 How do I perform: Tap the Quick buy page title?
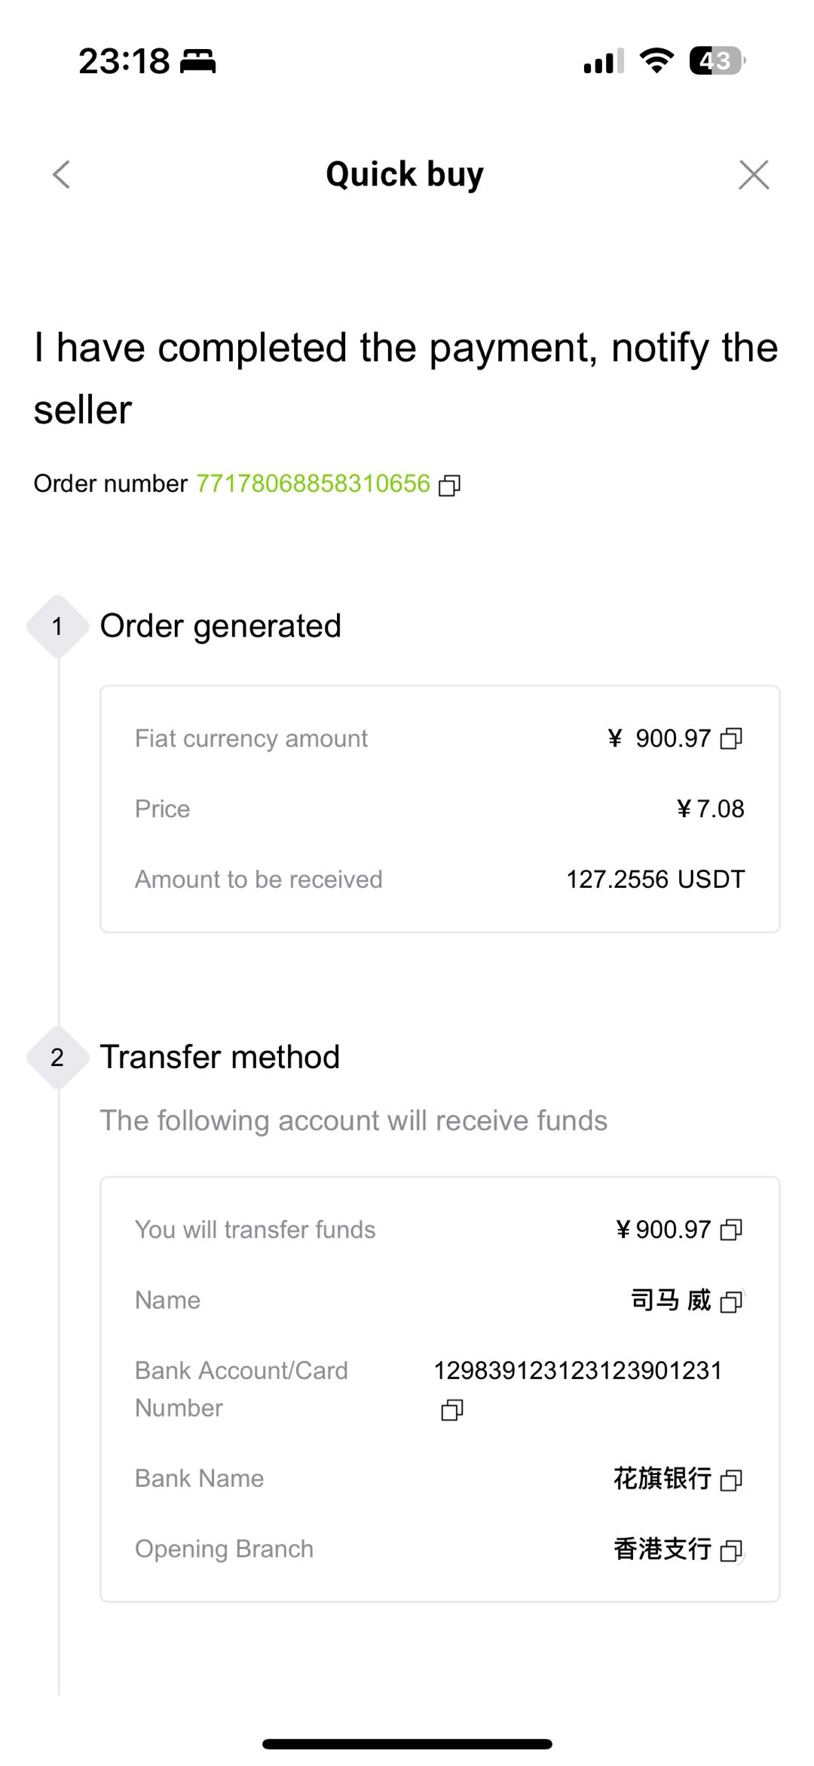pos(405,175)
